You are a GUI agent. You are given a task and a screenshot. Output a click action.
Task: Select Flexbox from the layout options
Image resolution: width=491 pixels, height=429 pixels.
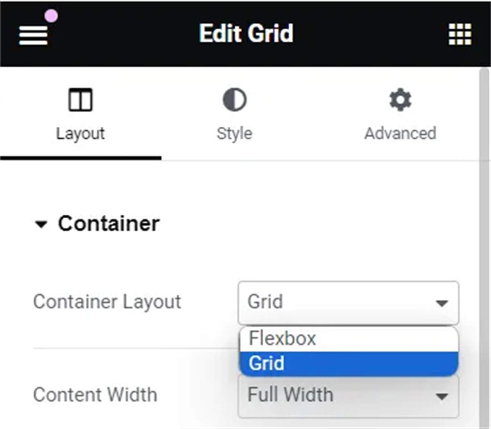point(349,339)
